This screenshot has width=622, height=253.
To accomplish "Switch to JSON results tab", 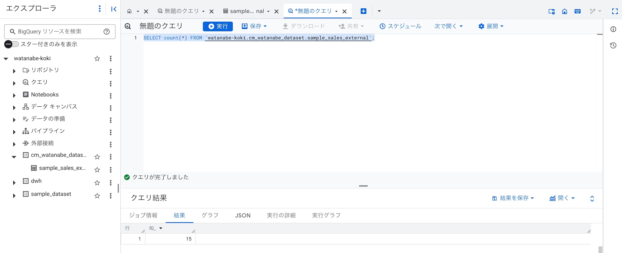I will coord(243,215).
